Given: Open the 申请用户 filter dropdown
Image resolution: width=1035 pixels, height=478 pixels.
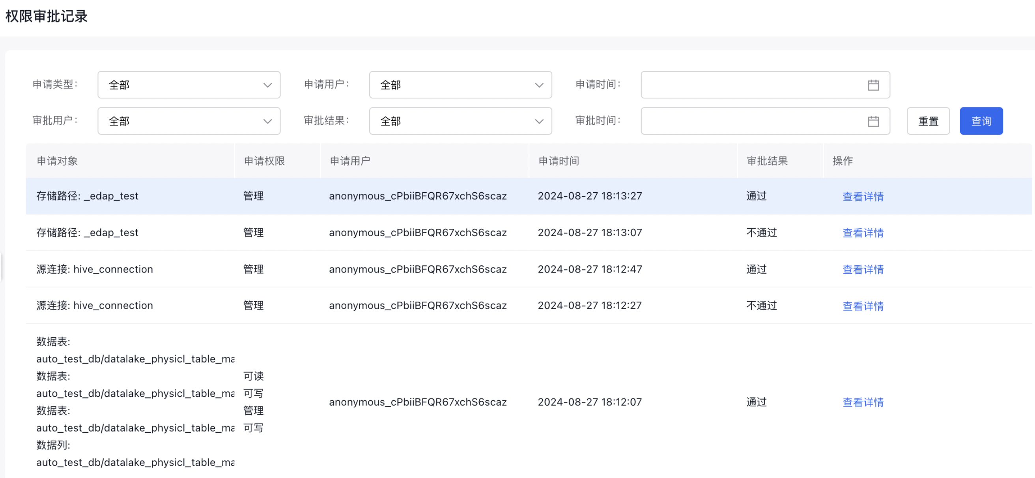Looking at the screenshot, I should pos(460,85).
